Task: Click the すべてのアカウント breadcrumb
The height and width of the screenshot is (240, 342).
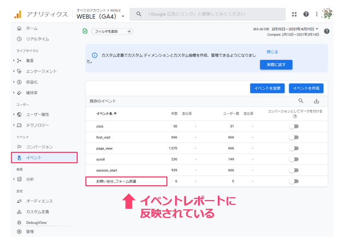Action: pos(91,10)
